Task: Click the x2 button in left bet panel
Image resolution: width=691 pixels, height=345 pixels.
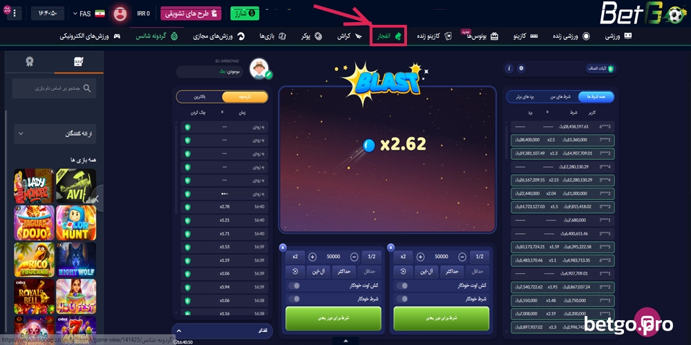Action: point(295,257)
